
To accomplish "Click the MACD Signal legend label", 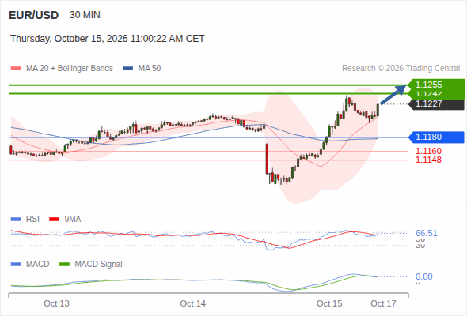I will click(99, 265).
